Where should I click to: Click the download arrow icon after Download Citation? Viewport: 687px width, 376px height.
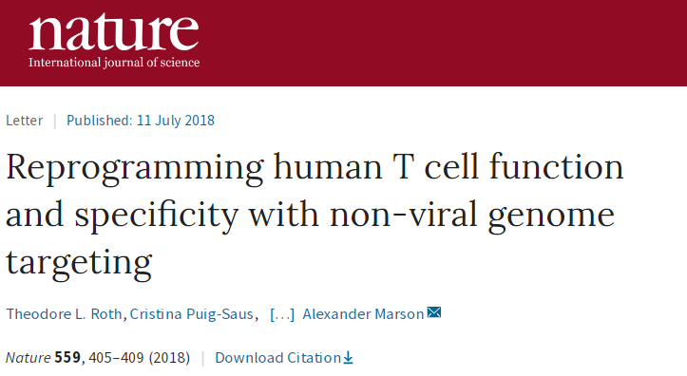point(348,358)
